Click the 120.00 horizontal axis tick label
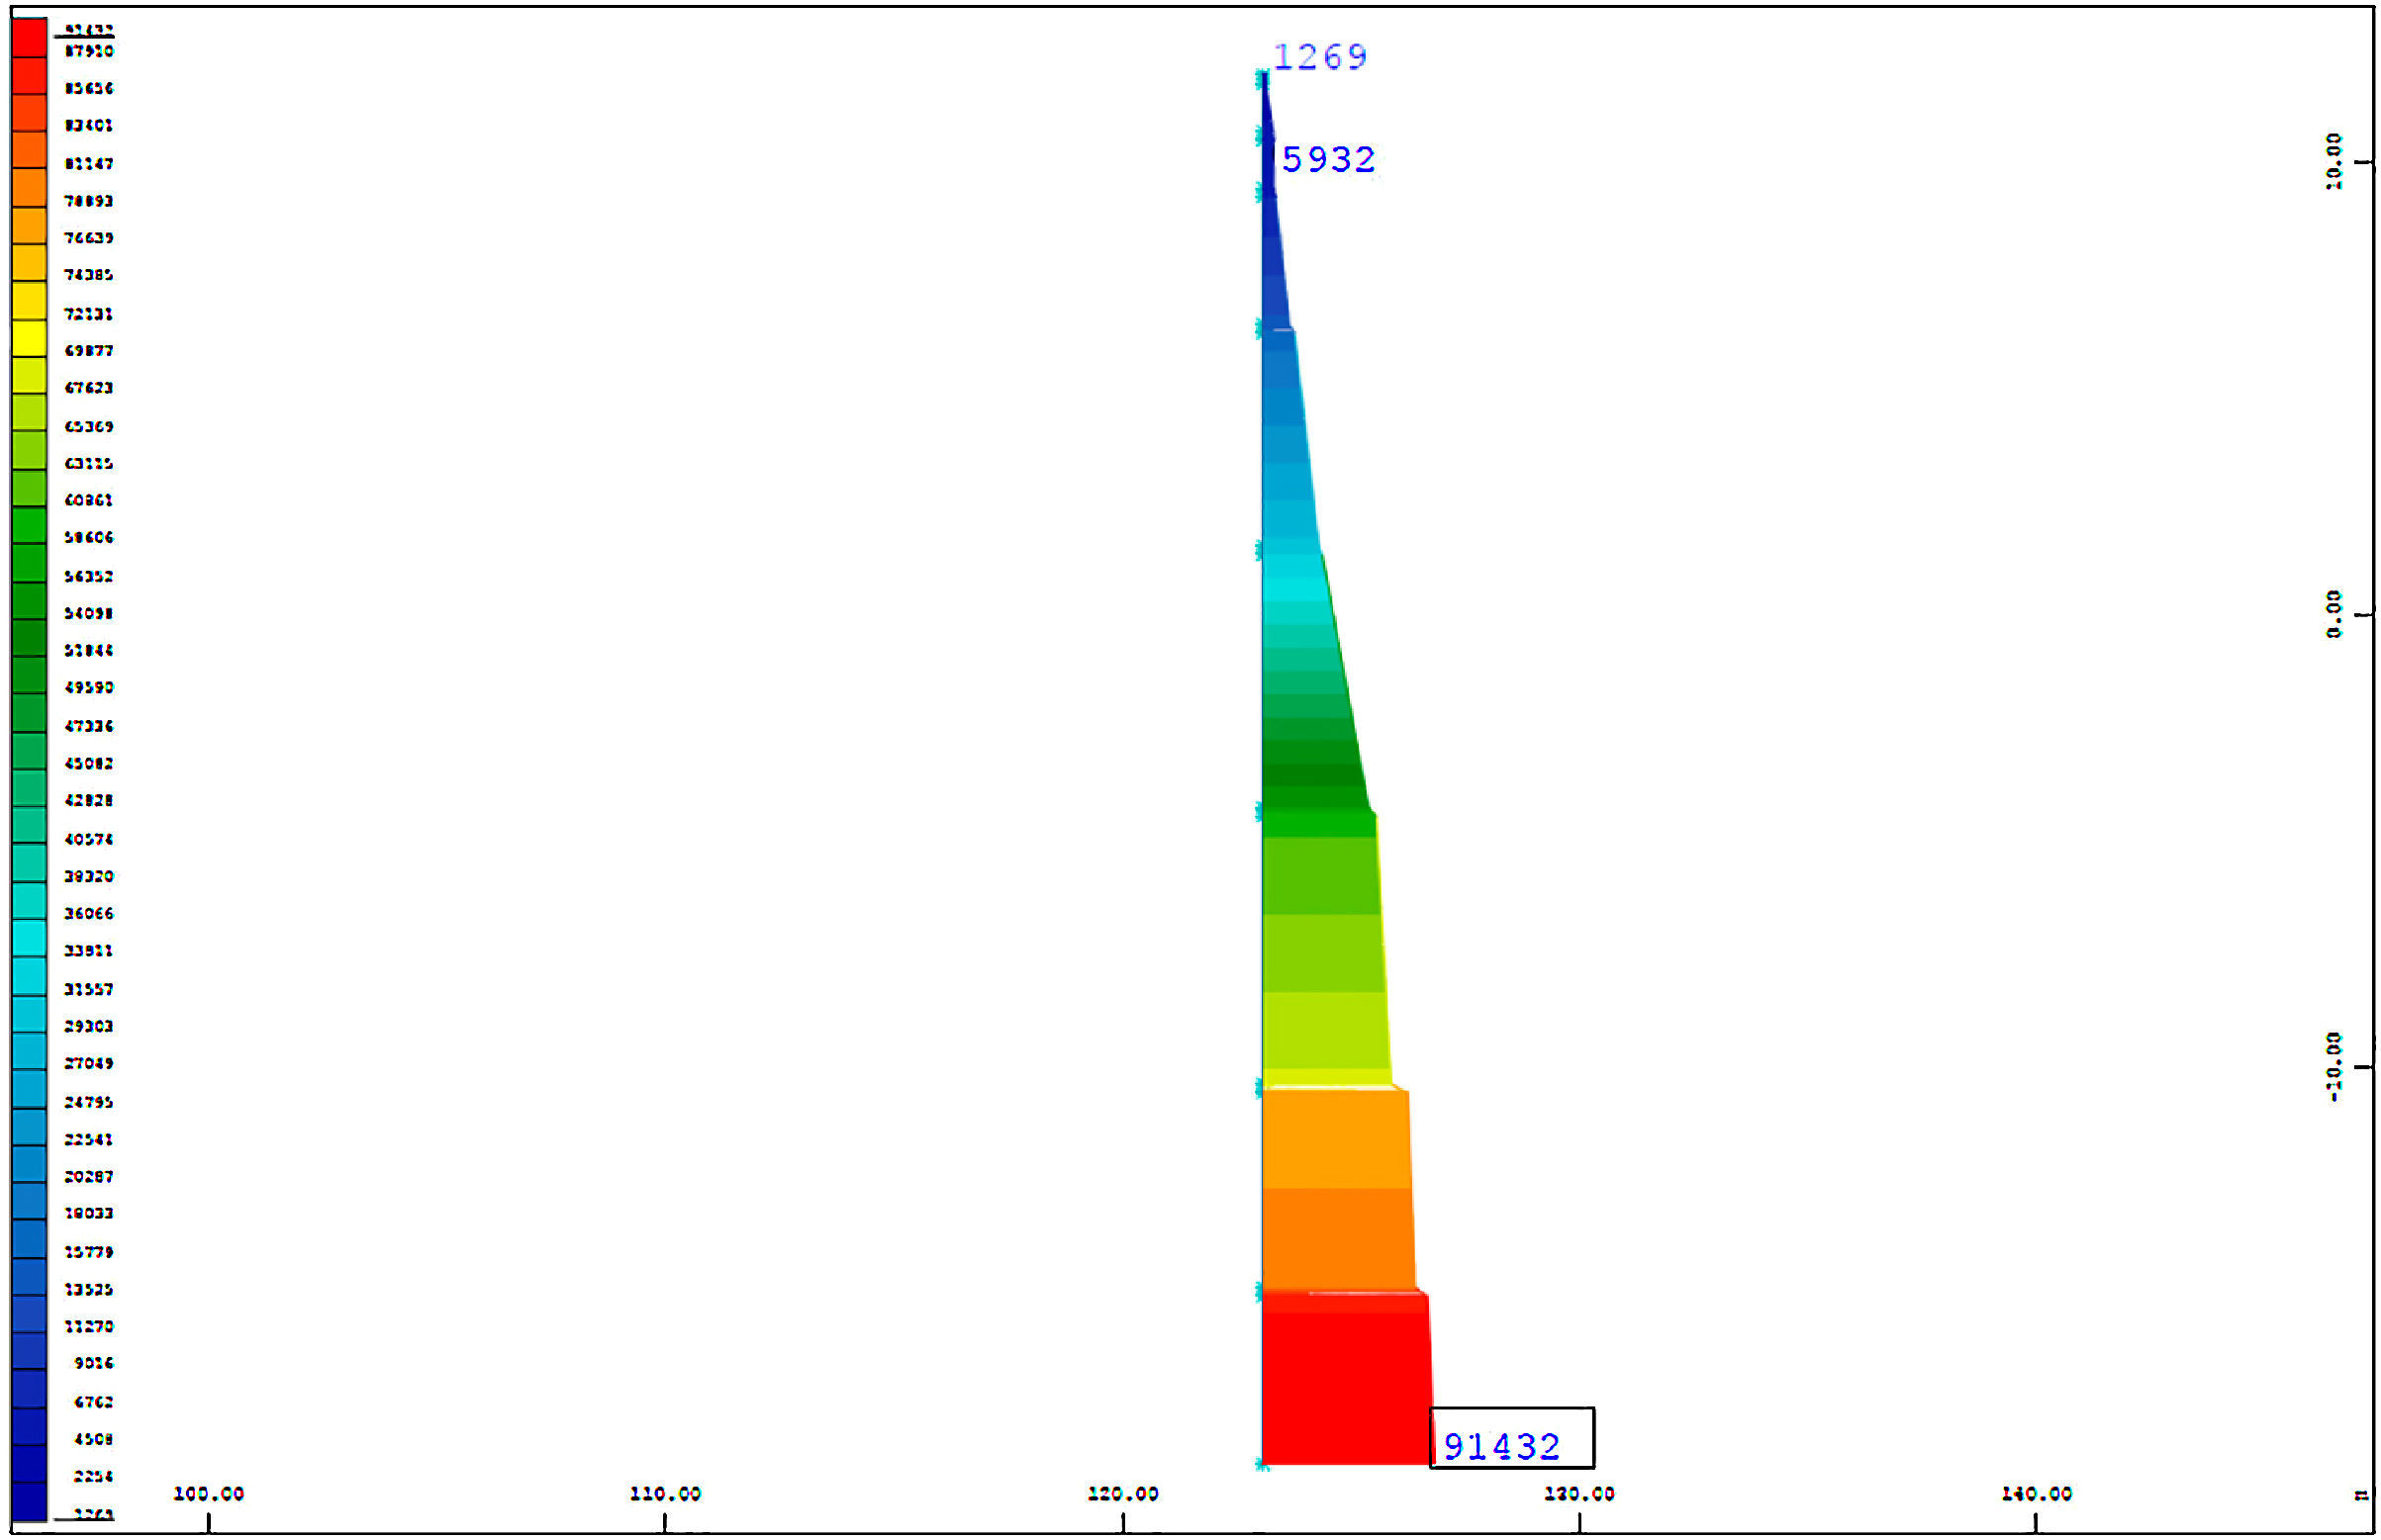This screenshot has height=1540, width=2381. point(1122,1494)
